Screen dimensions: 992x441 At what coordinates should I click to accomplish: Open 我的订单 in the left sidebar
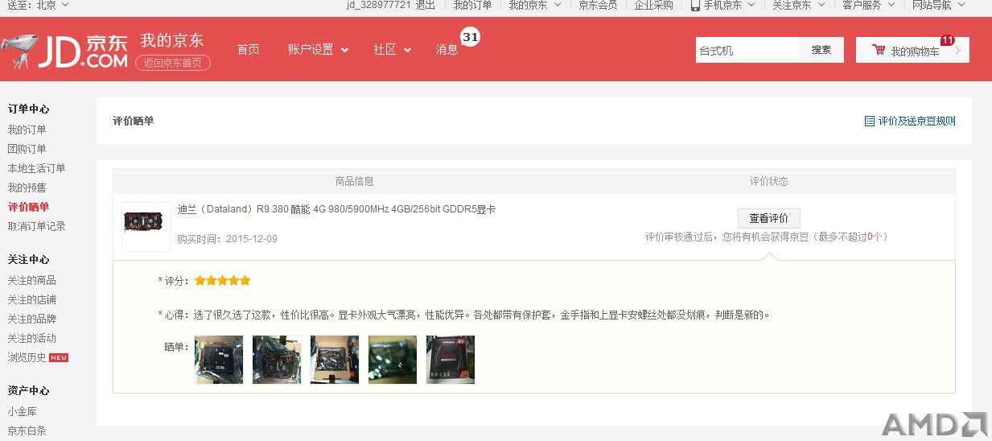[27, 130]
